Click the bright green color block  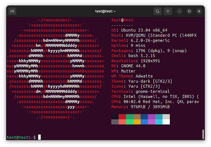[x=129, y=122]
